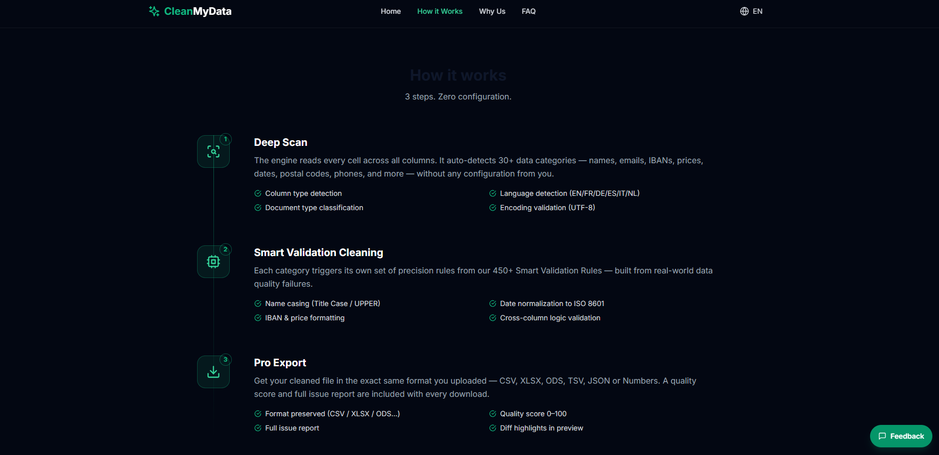This screenshot has width=939, height=455.
Task: Click the Column type detection text
Action: coord(303,193)
